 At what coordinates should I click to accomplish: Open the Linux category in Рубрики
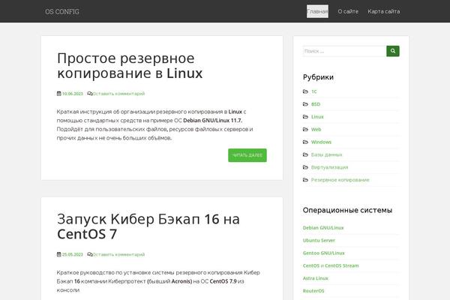click(x=317, y=117)
